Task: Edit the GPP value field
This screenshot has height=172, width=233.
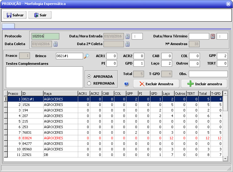Action: [x=222, y=56]
